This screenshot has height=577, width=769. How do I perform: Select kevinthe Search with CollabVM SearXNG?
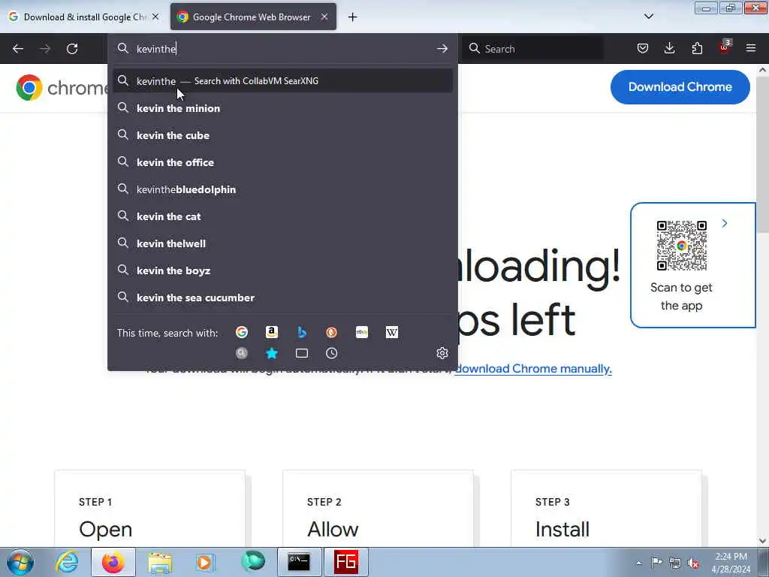[282, 81]
